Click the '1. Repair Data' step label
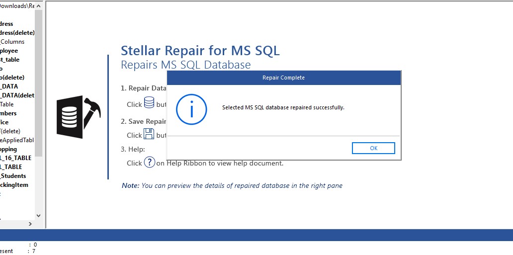 point(144,88)
